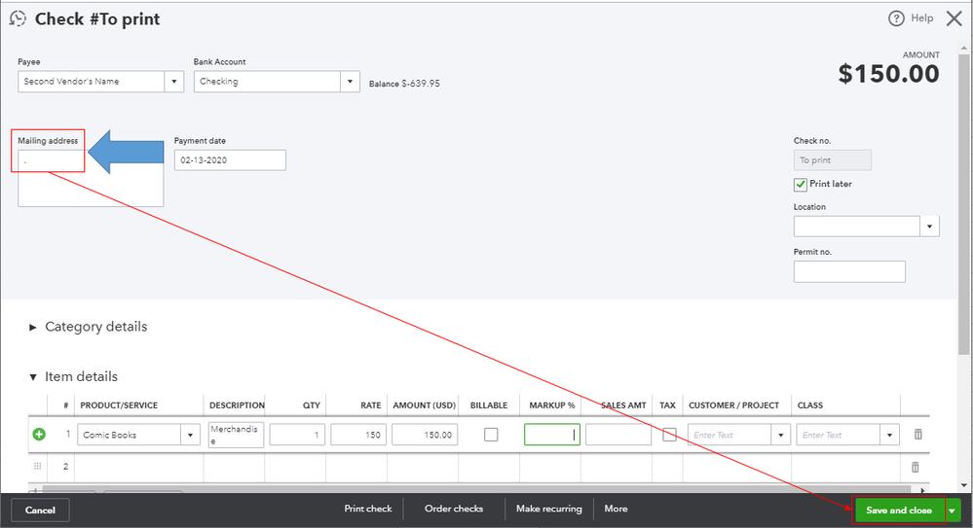Check the Billable box for Comic Books

click(491, 435)
